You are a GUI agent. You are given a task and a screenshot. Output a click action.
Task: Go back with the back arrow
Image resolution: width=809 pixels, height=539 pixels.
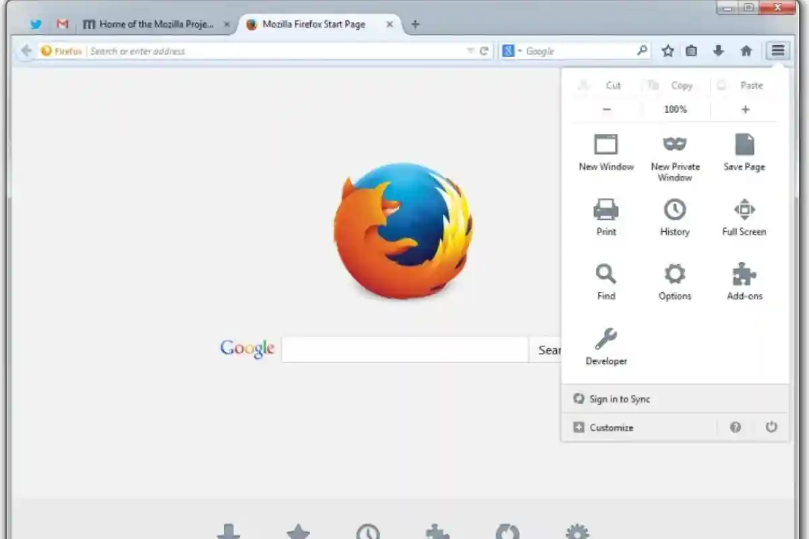click(26, 51)
